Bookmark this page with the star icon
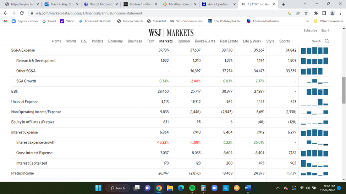346x194 pixels. click(306, 13)
